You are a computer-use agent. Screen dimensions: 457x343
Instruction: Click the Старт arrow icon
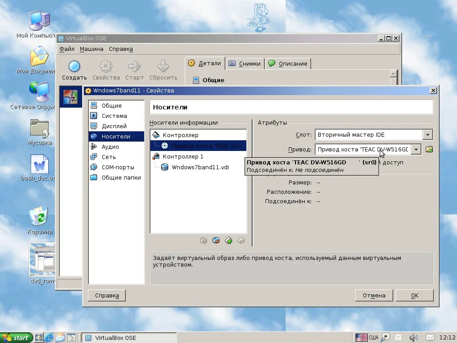134,69
